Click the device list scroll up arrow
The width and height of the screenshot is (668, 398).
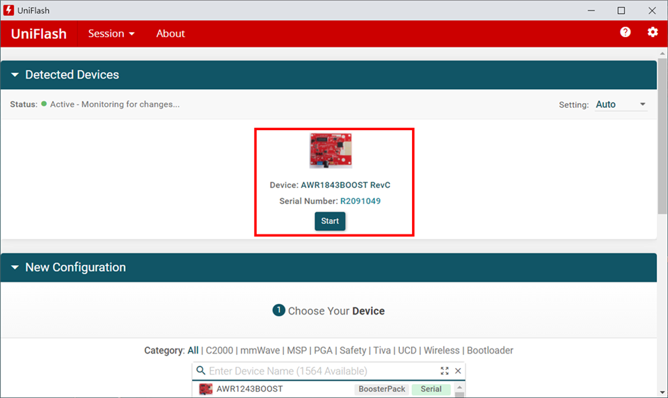(x=459, y=388)
